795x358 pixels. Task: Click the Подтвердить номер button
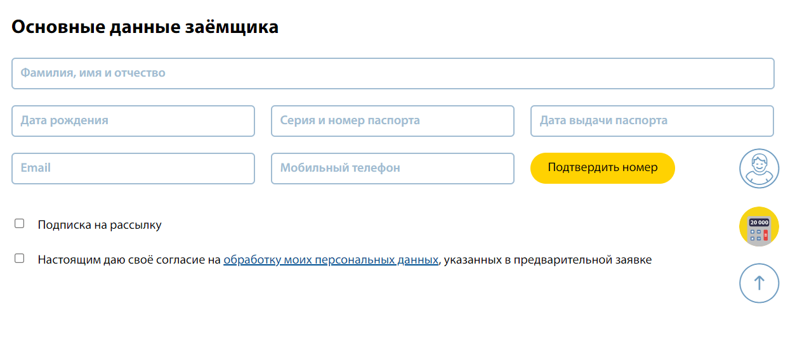pos(603,168)
